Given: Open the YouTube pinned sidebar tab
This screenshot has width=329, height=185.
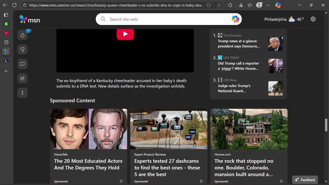Looking at the screenshot, I should tap(6, 33).
